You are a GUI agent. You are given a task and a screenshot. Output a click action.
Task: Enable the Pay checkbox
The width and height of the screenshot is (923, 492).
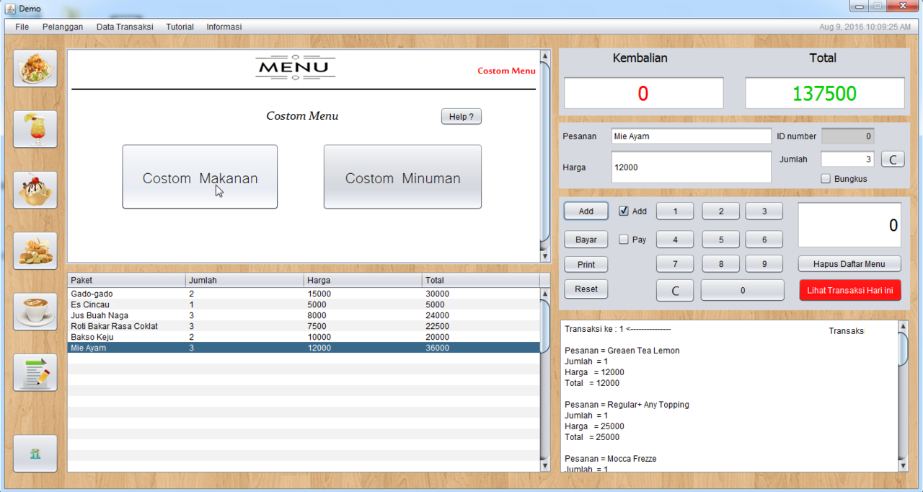click(624, 240)
